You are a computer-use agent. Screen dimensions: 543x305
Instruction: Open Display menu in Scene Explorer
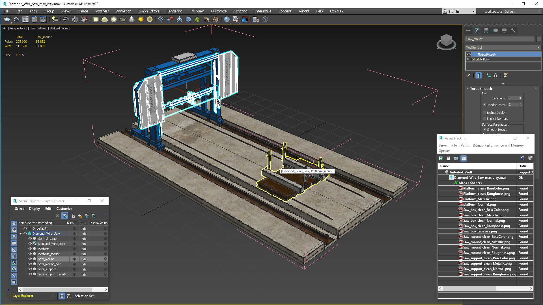(35, 209)
